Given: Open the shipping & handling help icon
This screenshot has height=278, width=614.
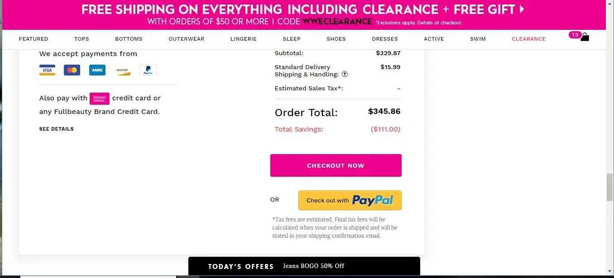Looking at the screenshot, I should point(345,74).
